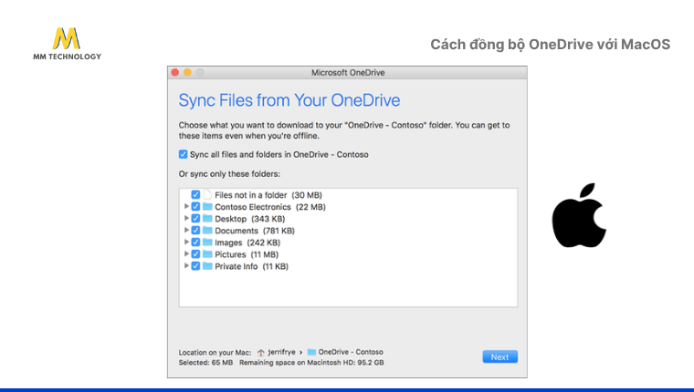Expand the Images folder tree
This screenshot has width=694, height=392.
point(186,242)
